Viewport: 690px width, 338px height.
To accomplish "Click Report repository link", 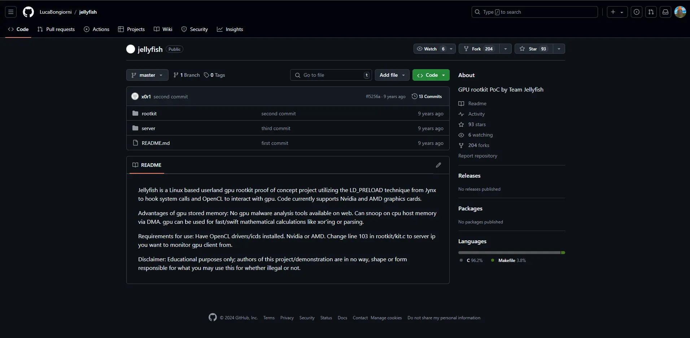I will coord(477,156).
